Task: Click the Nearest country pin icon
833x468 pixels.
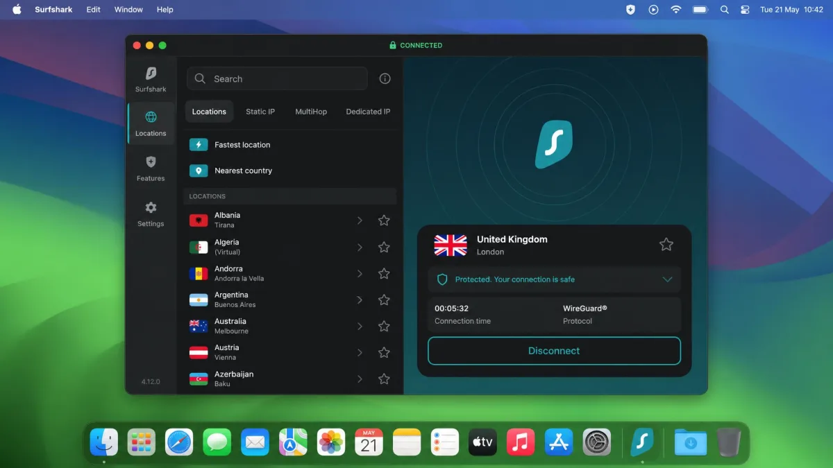Action: click(199, 171)
